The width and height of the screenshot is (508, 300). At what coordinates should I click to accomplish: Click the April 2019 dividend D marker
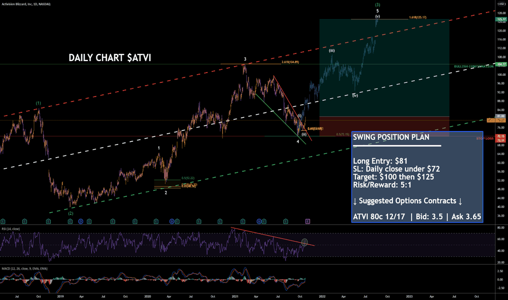81,221
